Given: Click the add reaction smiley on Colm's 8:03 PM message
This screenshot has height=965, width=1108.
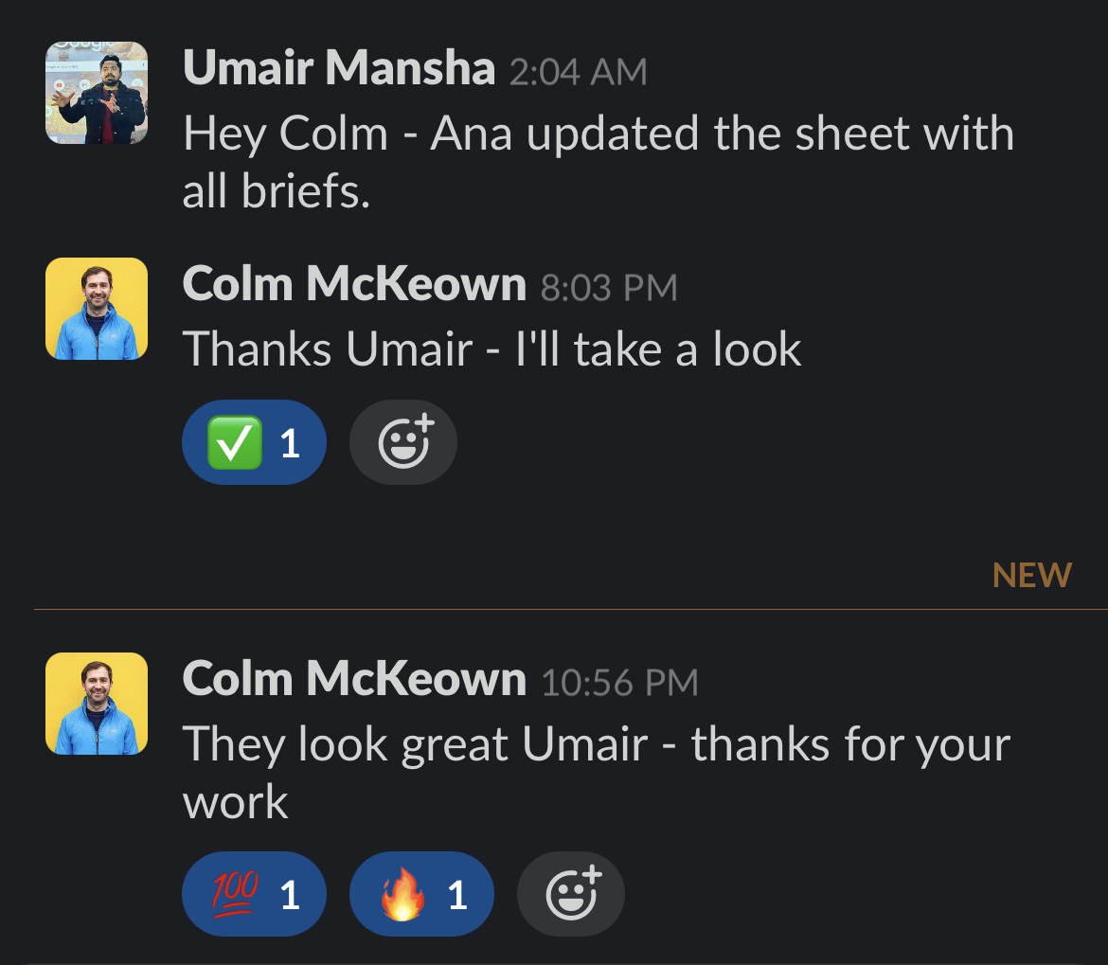Looking at the screenshot, I should (x=402, y=441).
